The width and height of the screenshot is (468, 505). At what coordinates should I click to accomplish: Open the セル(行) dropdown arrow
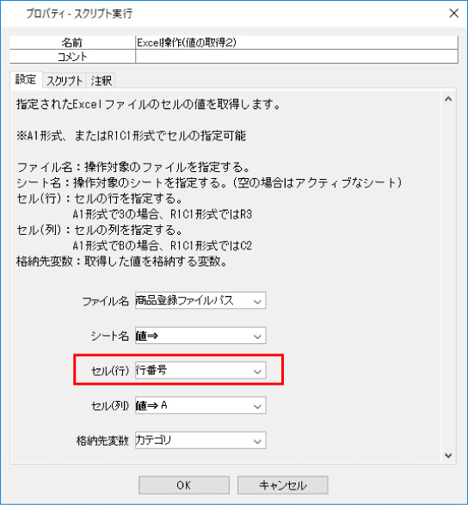click(257, 371)
